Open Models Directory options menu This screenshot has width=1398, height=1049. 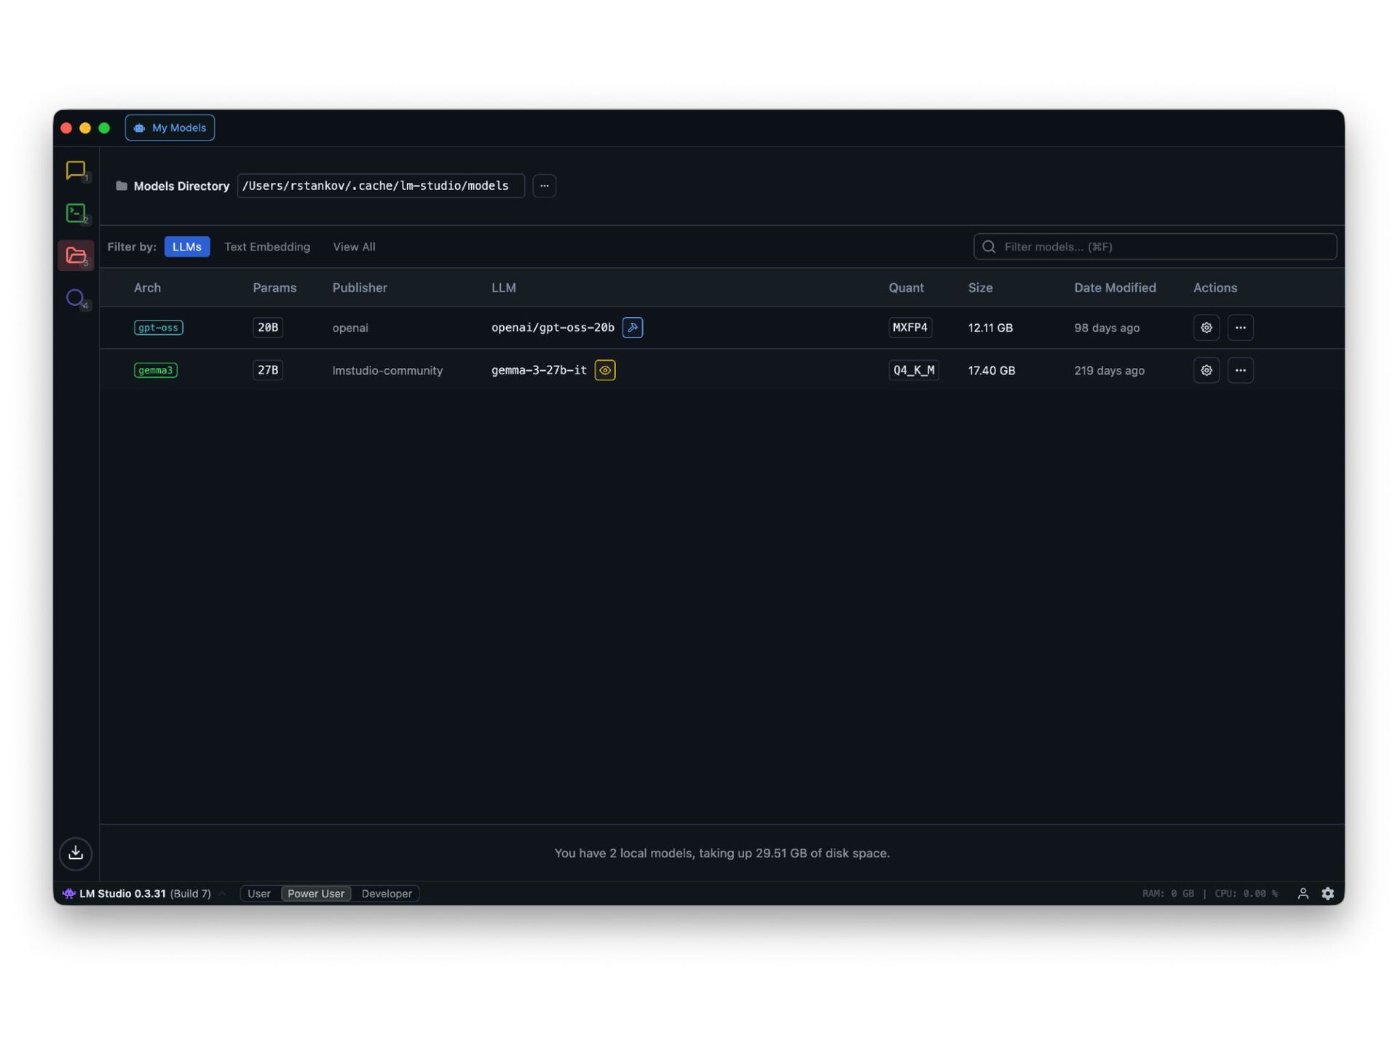pos(544,186)
